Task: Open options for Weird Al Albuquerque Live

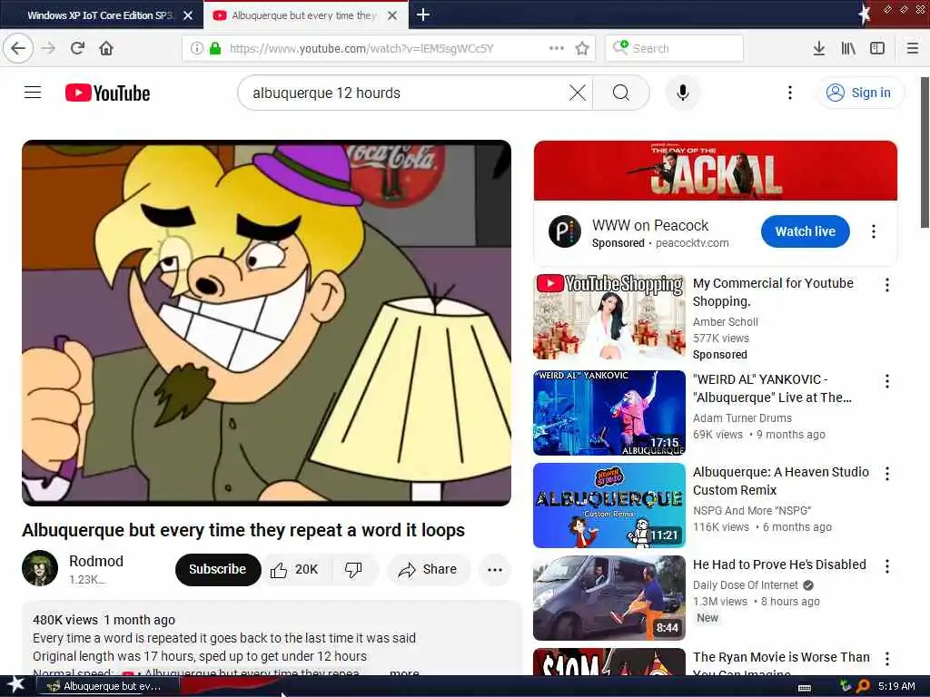Action: pyautogui.click(x=886, y=381)
